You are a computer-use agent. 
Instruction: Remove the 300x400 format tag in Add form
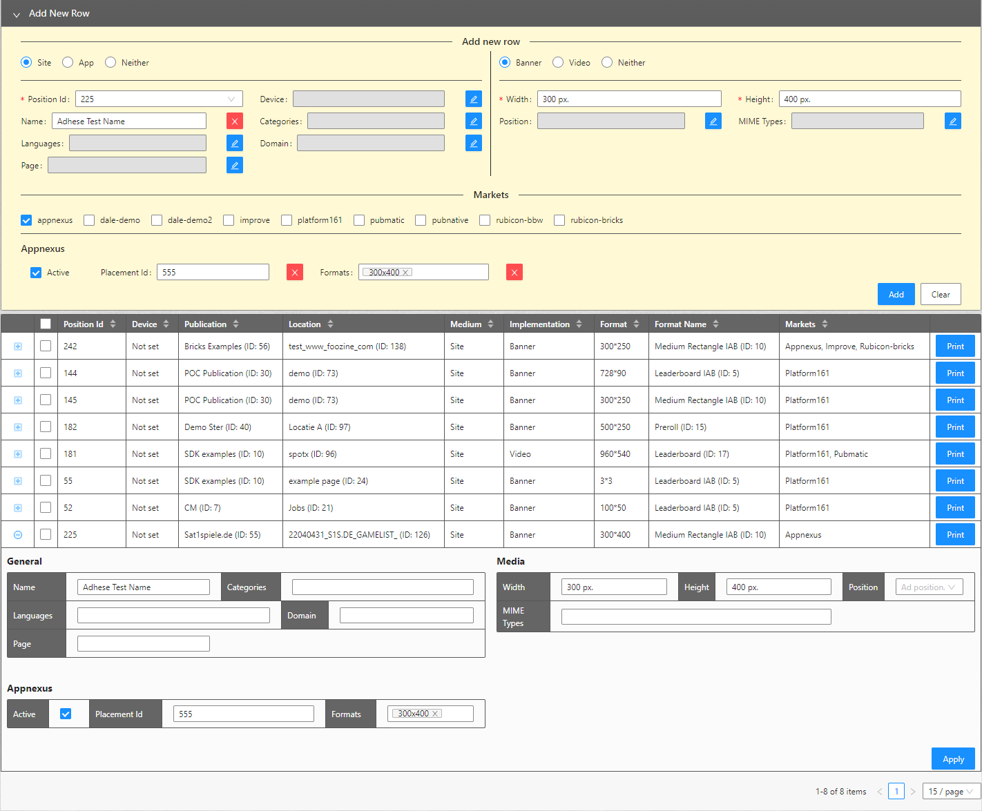point(405,273)
